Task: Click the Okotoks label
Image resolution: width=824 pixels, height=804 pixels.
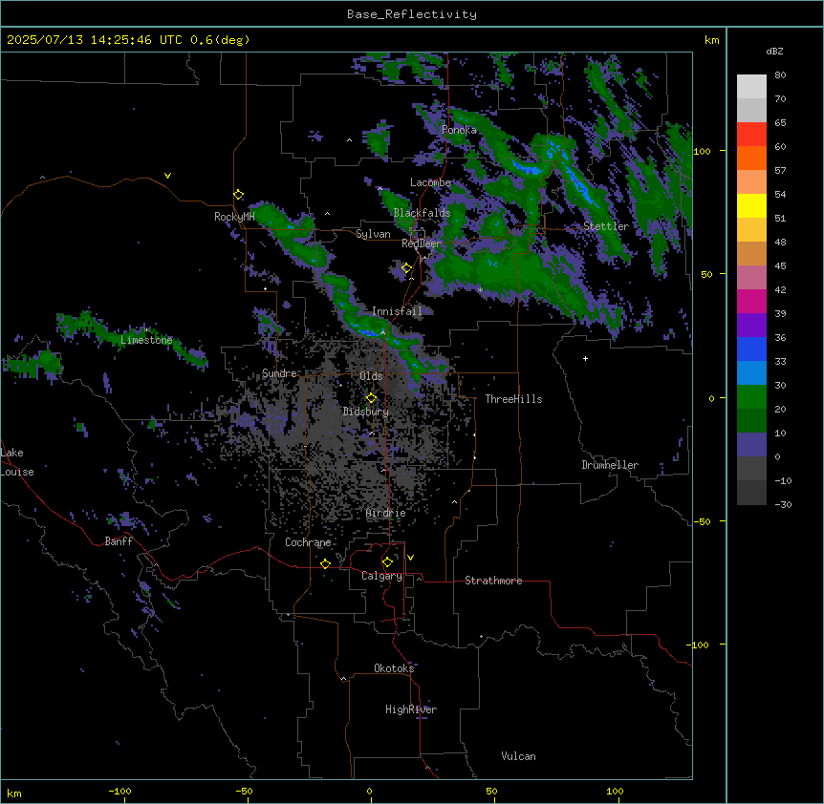Action: pos(394,668)
